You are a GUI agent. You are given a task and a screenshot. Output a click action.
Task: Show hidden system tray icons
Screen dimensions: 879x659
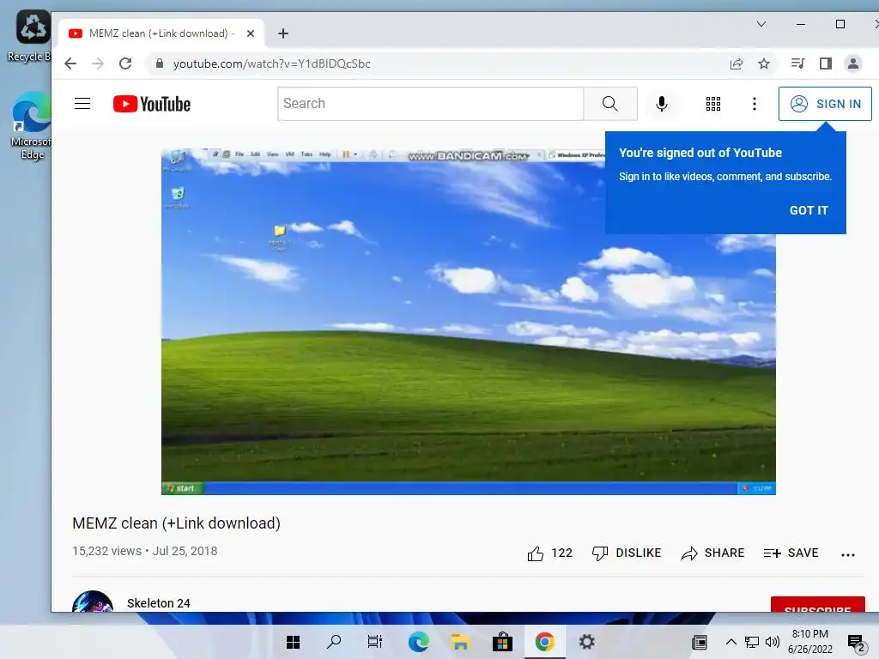point(731,642)
